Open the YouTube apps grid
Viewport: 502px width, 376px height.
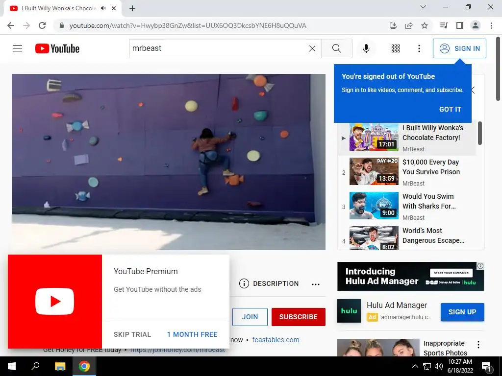(x=396, y=48)
